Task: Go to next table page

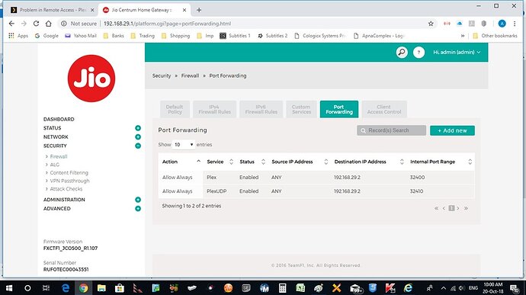Action: 458,208
